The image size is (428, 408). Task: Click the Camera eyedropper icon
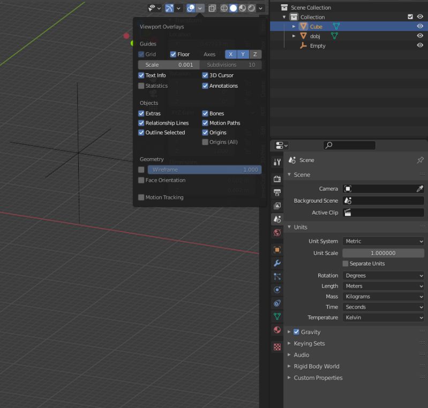[420, 189]
